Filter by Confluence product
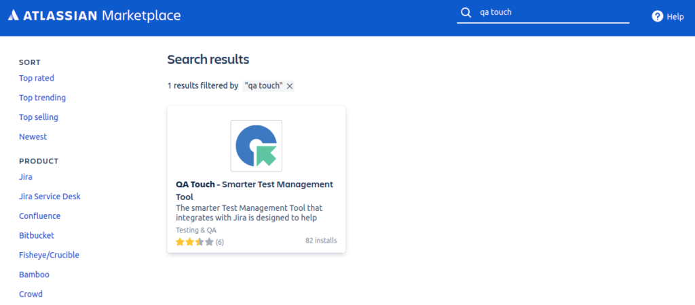The width and height of the screenshot is (695, 305). tap(39, 216)
